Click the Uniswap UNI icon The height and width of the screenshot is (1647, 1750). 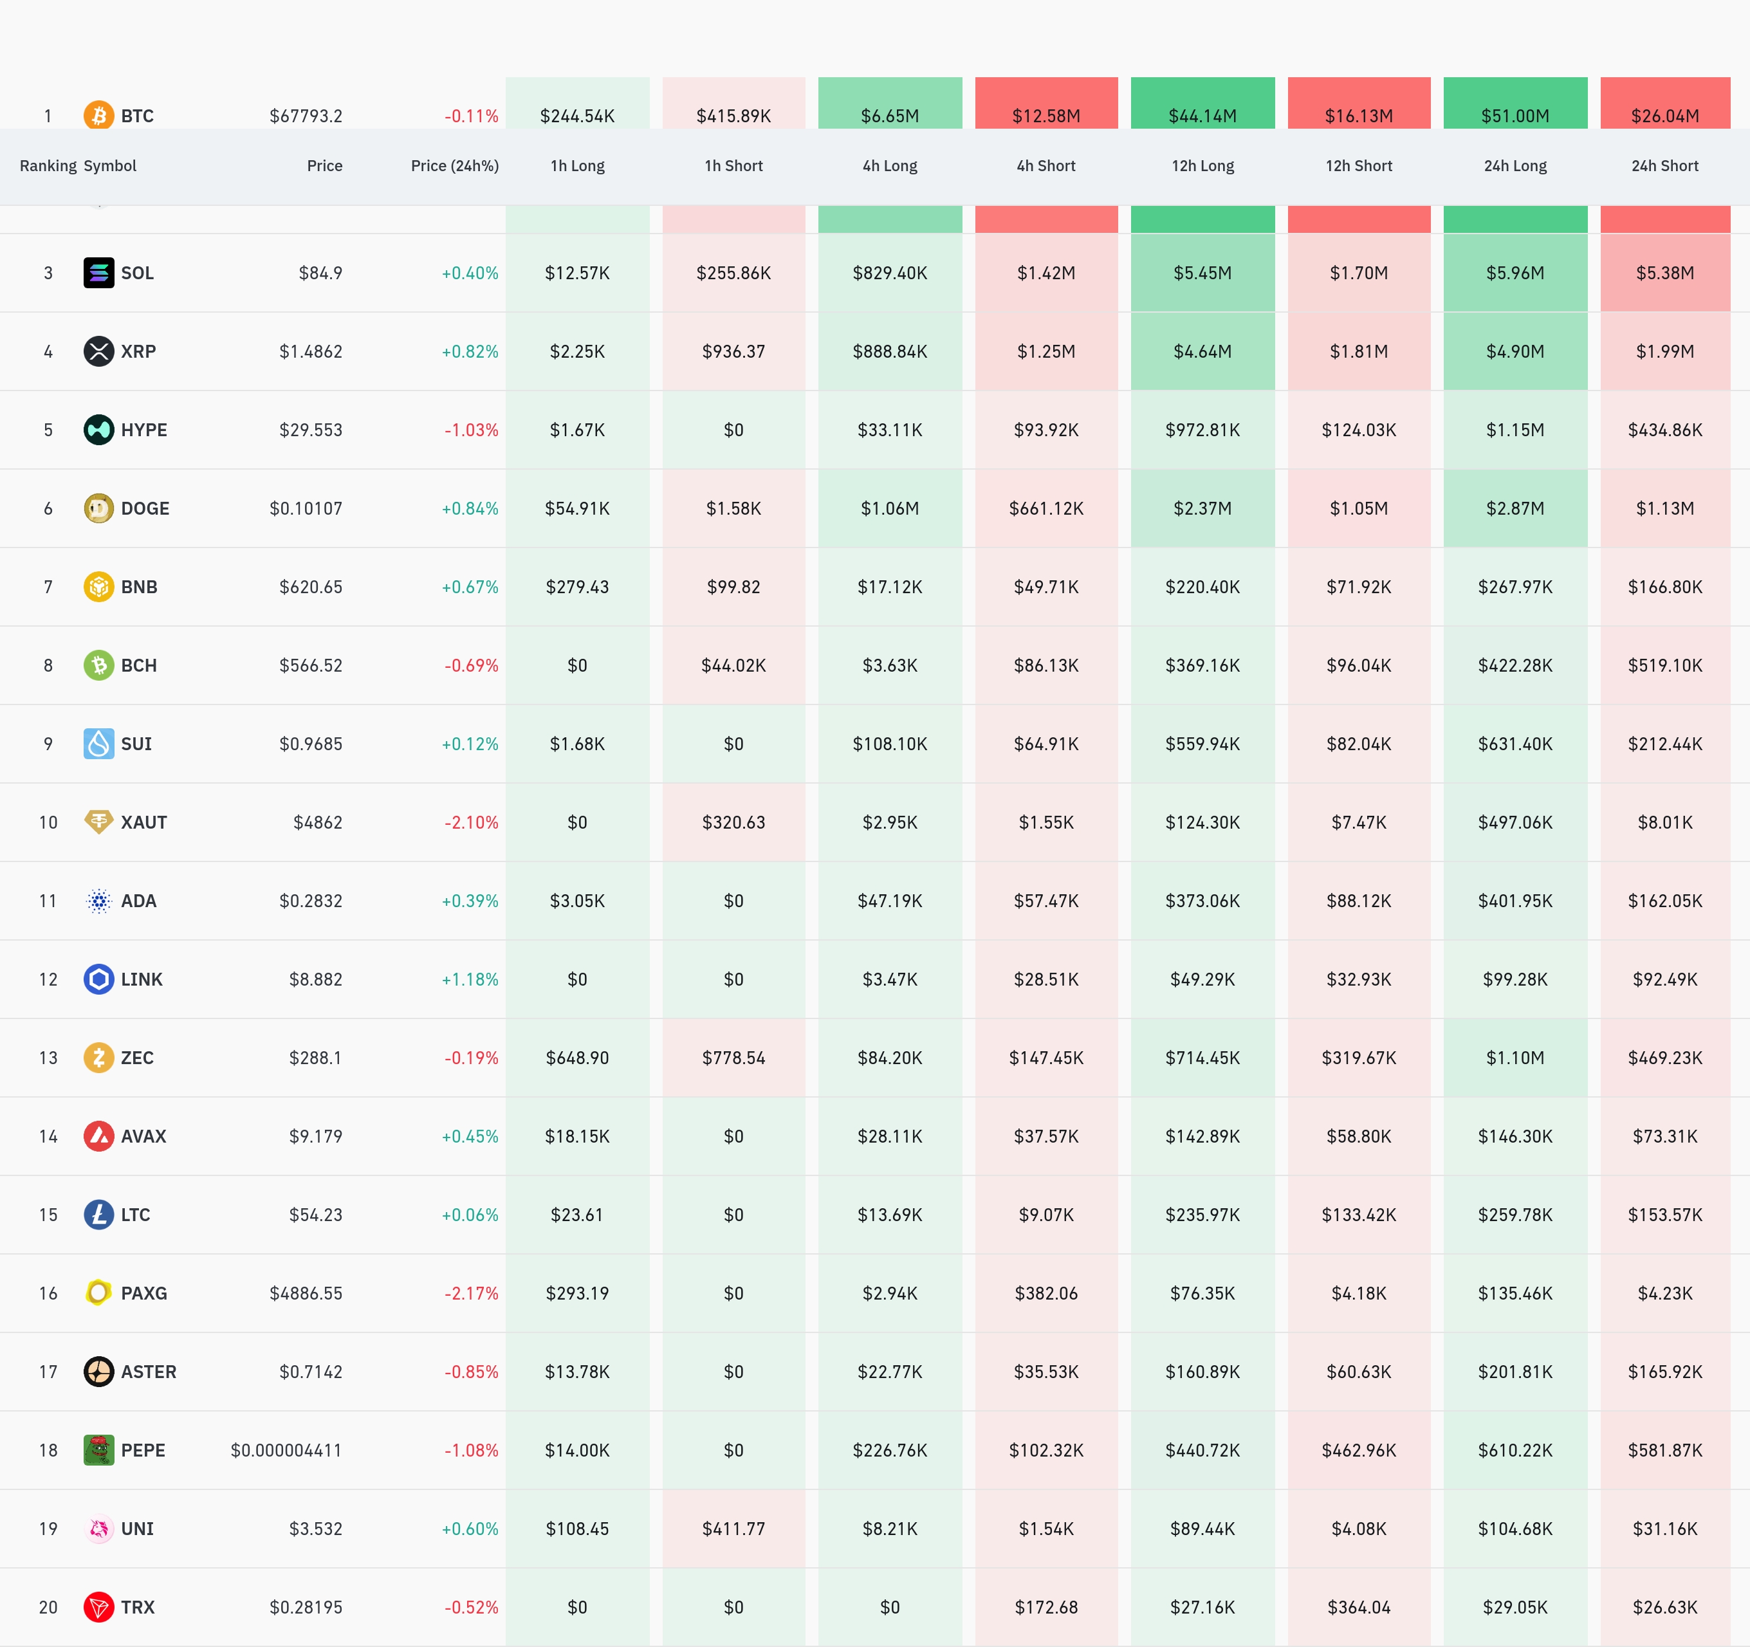tap(98, 1528)
